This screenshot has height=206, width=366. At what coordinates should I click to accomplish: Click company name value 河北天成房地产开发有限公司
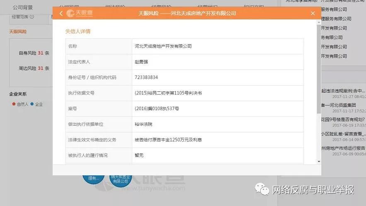point(163,46)
